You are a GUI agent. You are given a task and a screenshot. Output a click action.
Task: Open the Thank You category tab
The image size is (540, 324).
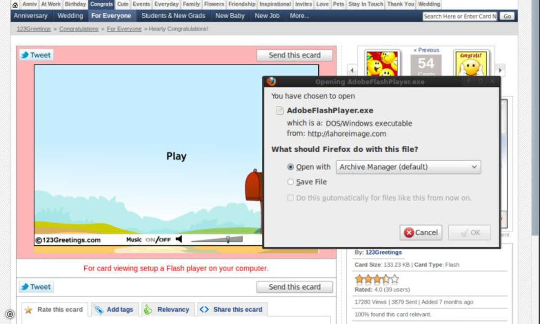pyautogui.click(x=400, y=4)
